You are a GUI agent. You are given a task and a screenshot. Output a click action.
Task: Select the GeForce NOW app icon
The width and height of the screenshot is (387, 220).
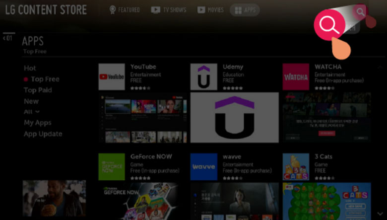click(112, 166)
